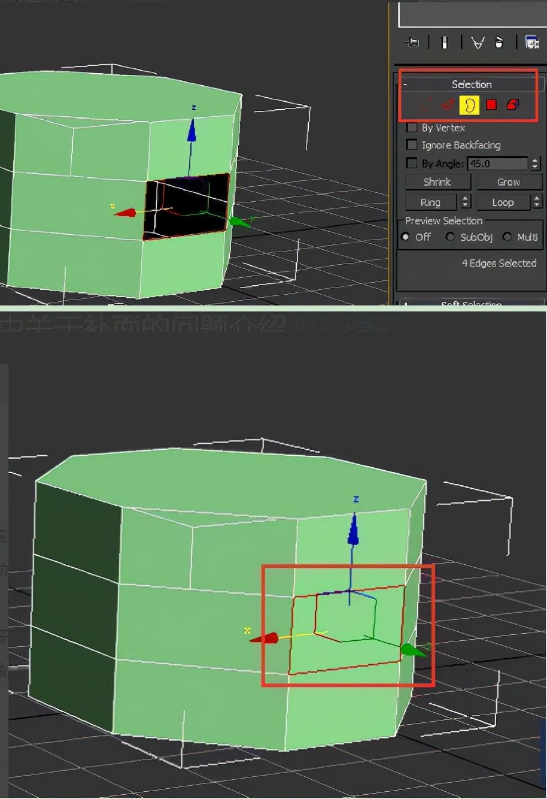547x799 pixels.
Task: Click the By Angle value field
Action: pos(497,163)
